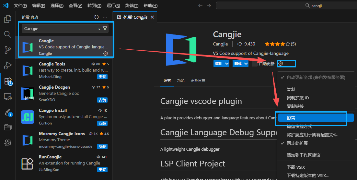
Task: Select Cangjie Install extension icon
Action: point(28,117)
